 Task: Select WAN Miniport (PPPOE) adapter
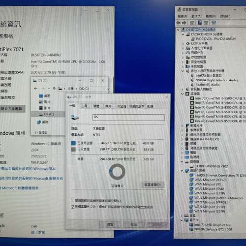click(211, 202)
